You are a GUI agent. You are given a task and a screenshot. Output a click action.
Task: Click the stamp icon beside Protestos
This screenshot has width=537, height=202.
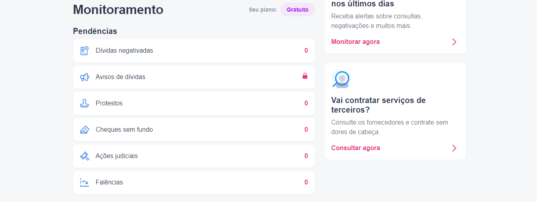click(x=84, y=103)
